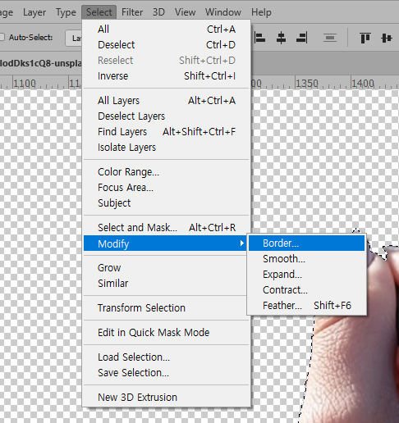
Task: Click the align horizontal centers icon
Action: point(281,38)
